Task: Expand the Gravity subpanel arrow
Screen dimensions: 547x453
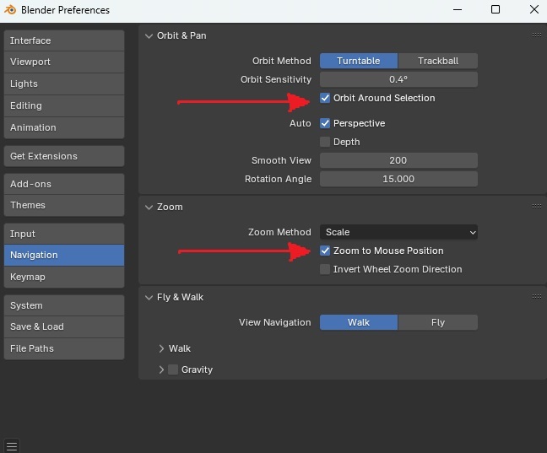Action: tap(161, 369)
